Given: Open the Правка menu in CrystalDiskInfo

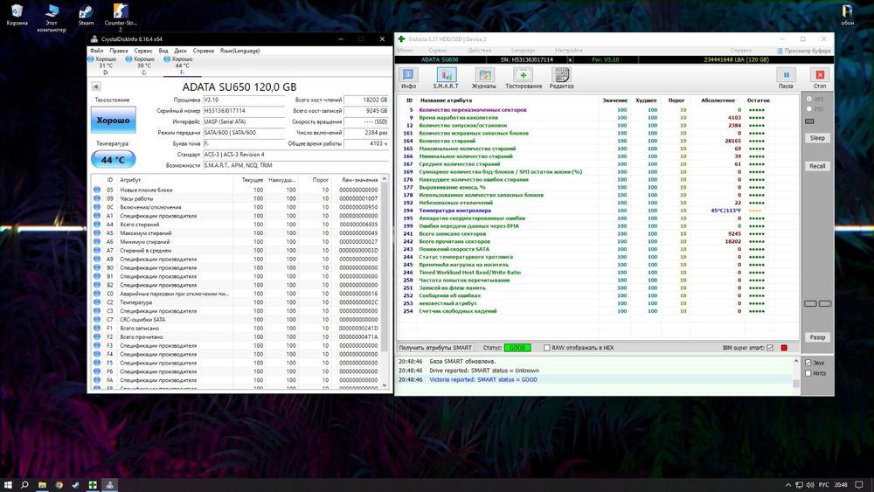Looking at the screenshot, I should click(119, 51).
